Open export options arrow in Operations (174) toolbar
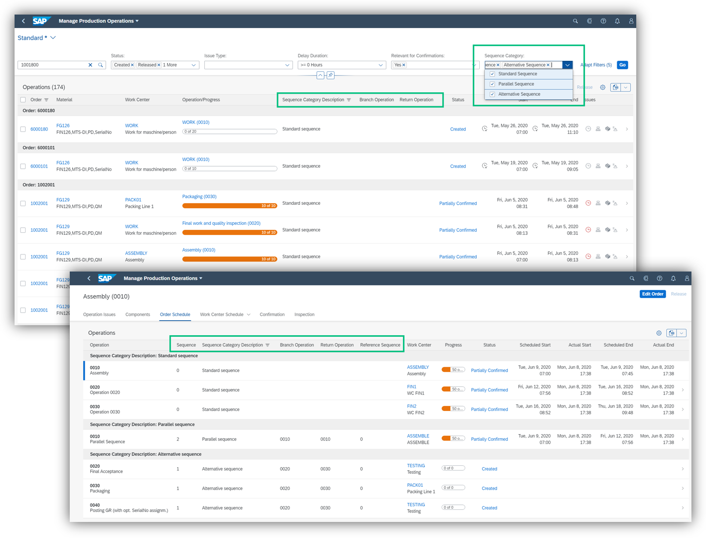This screenshot has width=706, height=538. [x=626, y=87]
